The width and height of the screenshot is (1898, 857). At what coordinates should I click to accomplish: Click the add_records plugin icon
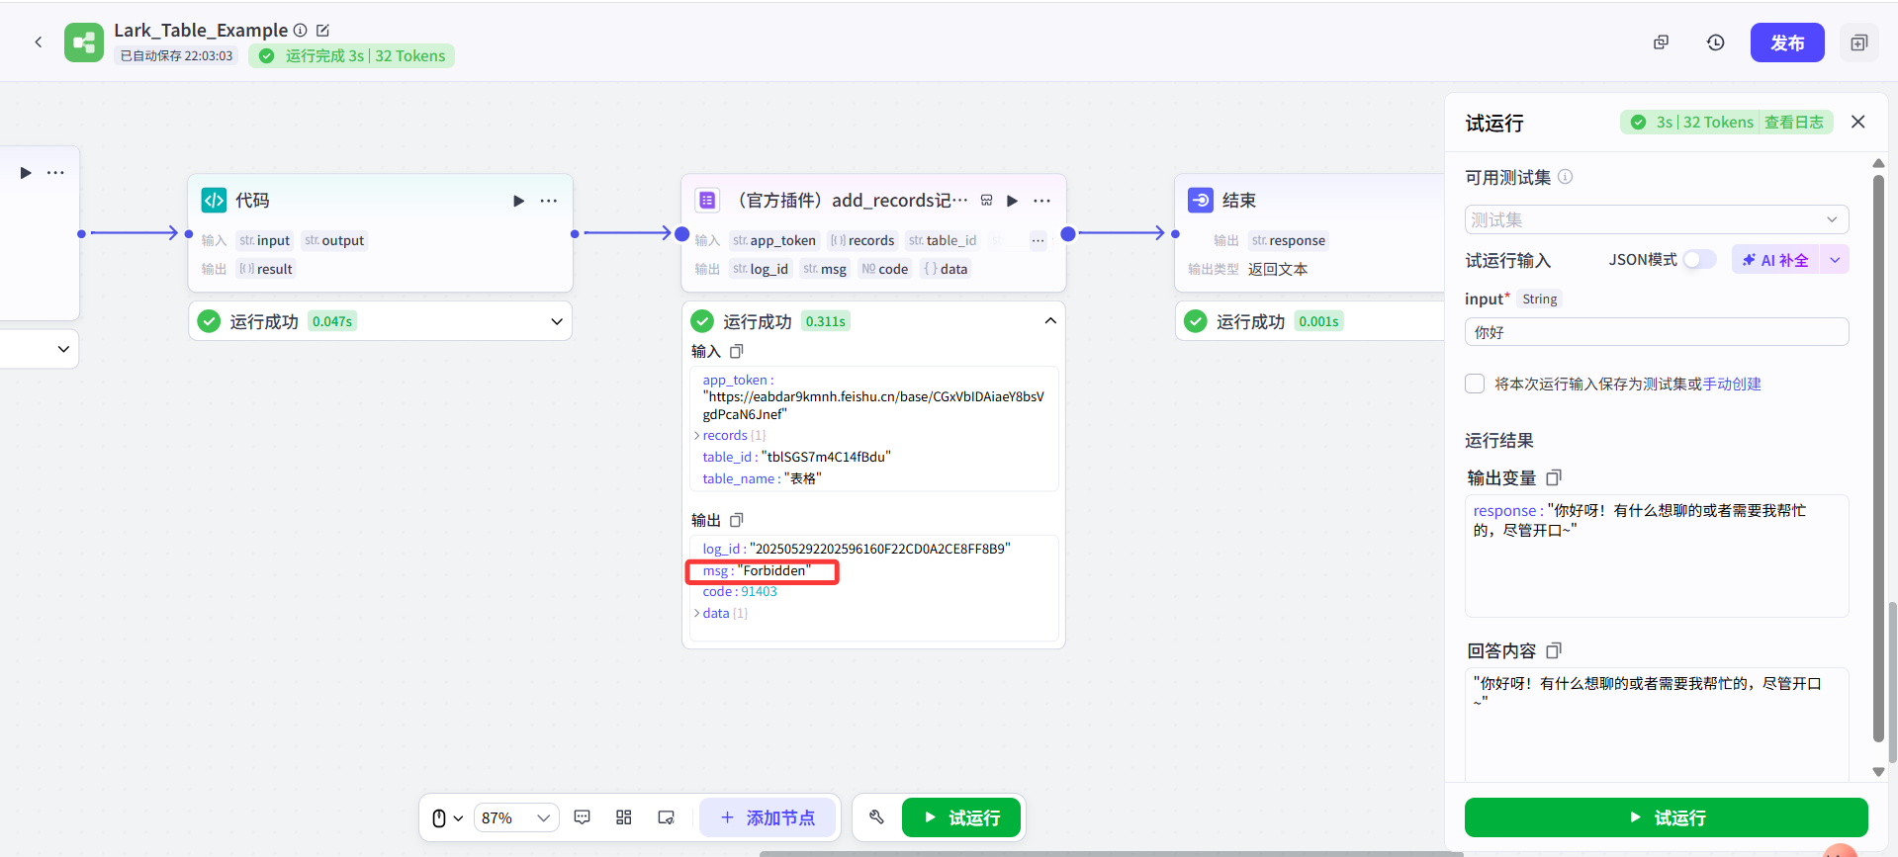707,200
